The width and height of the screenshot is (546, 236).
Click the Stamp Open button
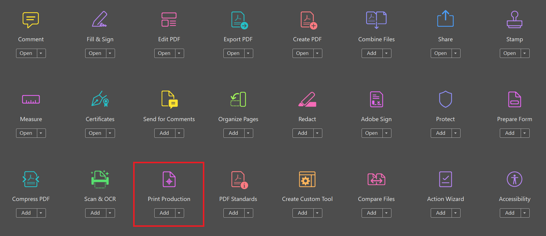pos(510,53)
